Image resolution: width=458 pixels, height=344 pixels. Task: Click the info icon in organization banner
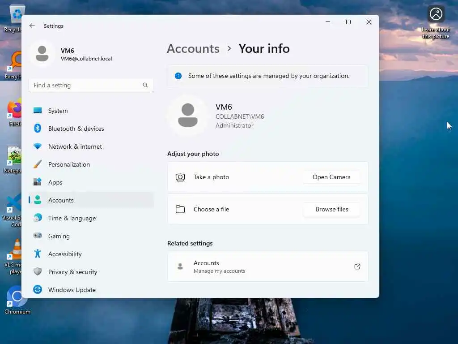(178, 76)
